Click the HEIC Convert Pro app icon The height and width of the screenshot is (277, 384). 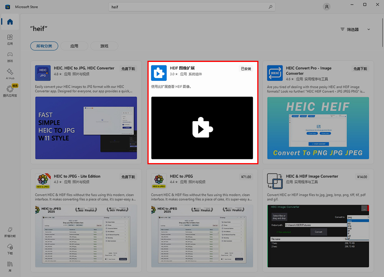275,73
